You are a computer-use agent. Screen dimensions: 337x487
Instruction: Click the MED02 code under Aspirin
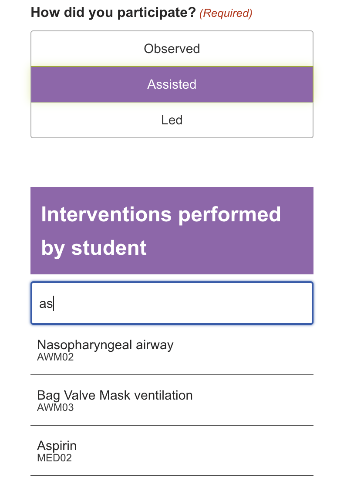coord(54,458)
